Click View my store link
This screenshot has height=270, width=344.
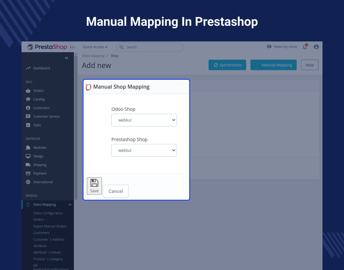(285, 47)
